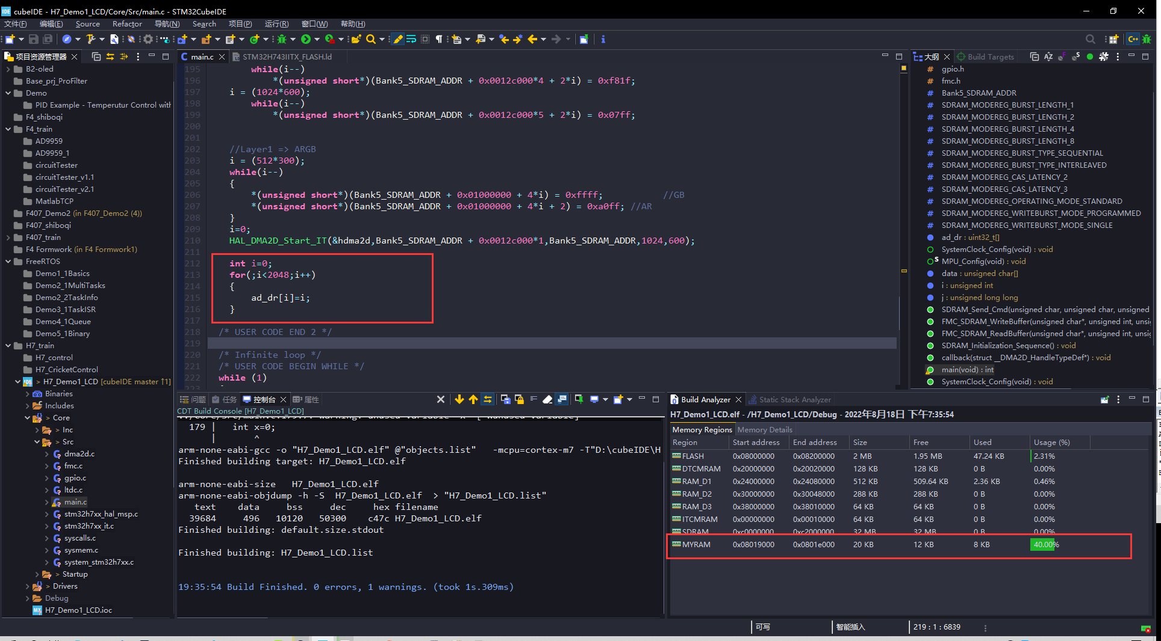The height and width of the screenshot is (641, 1161).
Task: Toggle hide static members in outline
Action: coord(1076,57)
